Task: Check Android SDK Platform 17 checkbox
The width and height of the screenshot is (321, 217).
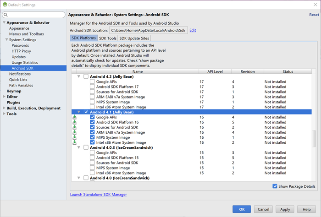Action: (92, 87)
